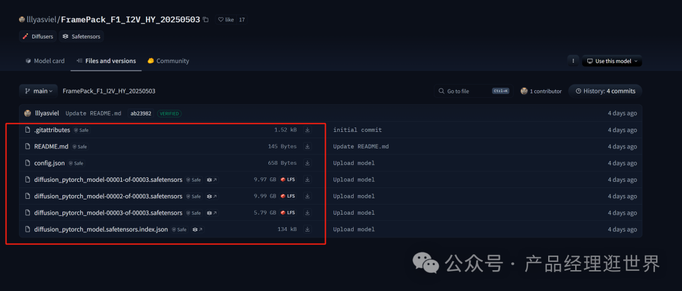Download the 00001-of-00003 safetensors file

[308, 180]
